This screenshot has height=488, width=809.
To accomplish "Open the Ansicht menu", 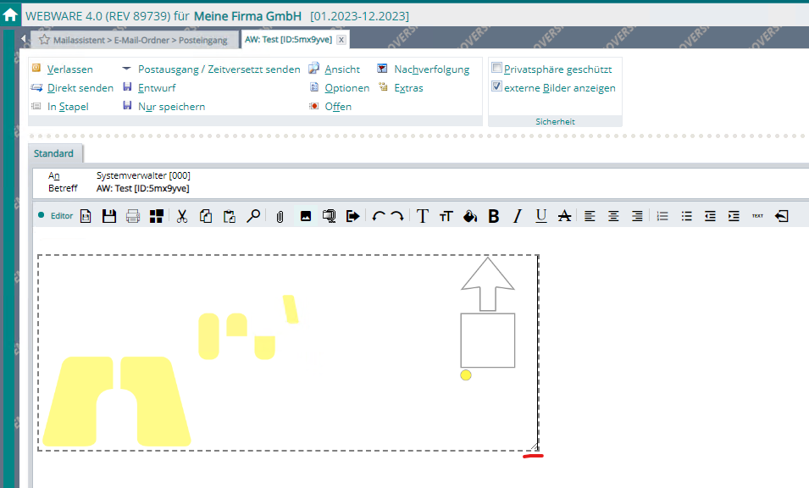I will pos(341,69).
